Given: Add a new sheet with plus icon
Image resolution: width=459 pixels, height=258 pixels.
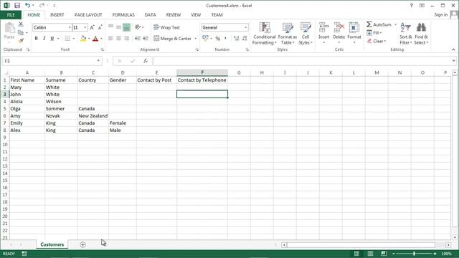Looking at the screenshot, I should [x=83, y=244].
